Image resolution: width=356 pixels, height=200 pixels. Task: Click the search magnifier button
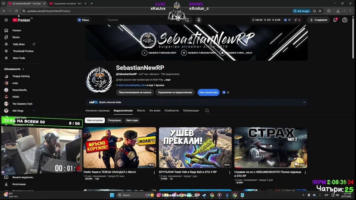(x=187, y=20)
